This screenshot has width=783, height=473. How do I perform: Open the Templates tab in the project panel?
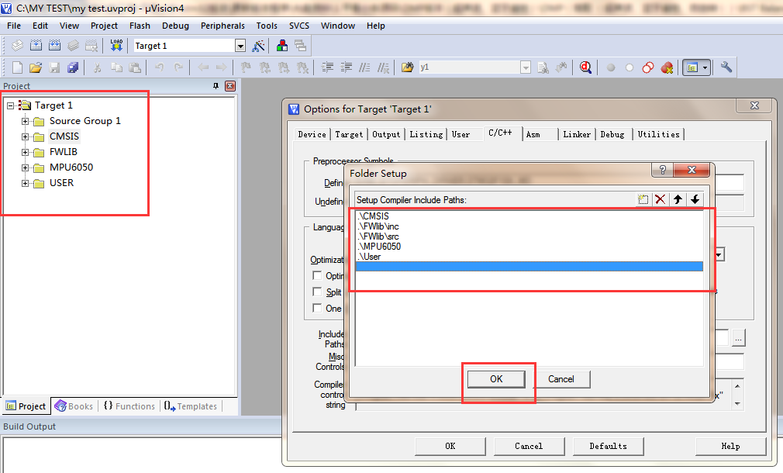click(191, 406)
